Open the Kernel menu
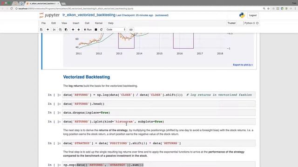This screenshot has width=298, height=167. (x=99, y=23)
